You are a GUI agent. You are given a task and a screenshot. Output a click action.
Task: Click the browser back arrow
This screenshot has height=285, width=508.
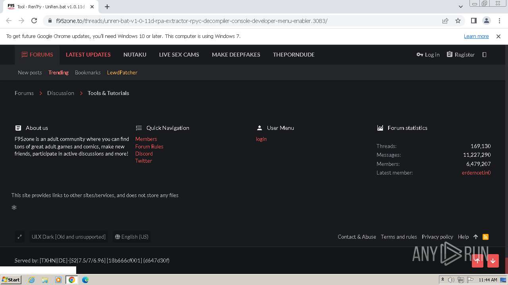pyautogui.click(x=9, y=21)
